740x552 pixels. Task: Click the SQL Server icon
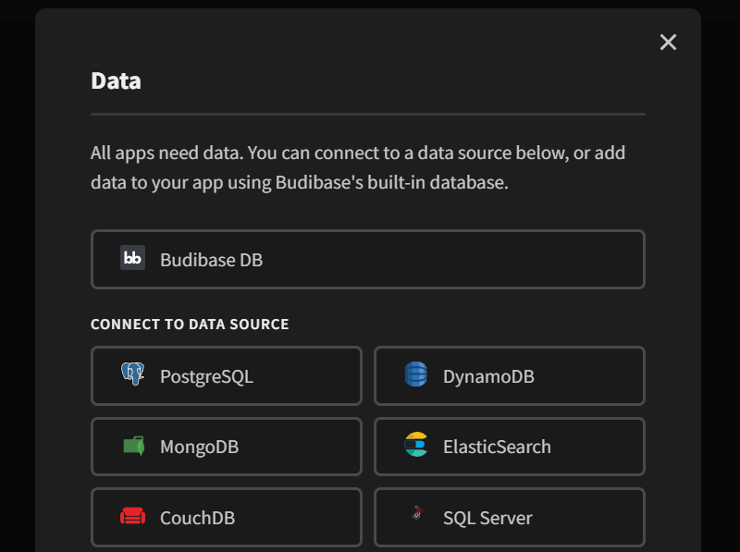(x=414, y=517)
